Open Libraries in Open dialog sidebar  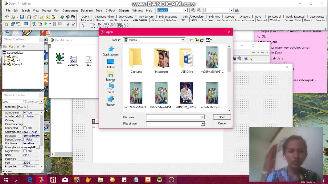[x=111, y=76]
